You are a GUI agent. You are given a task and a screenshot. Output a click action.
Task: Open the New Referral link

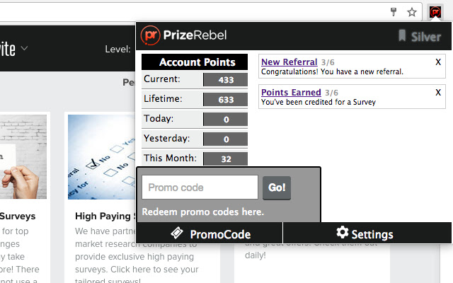click(291, 62)
